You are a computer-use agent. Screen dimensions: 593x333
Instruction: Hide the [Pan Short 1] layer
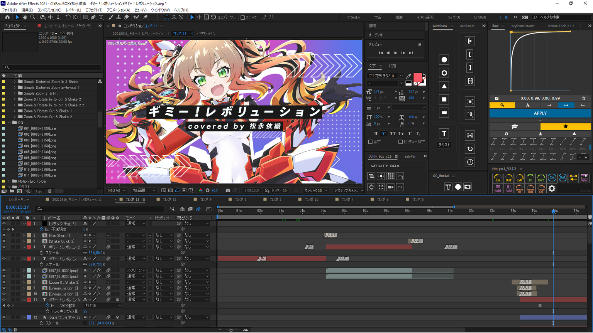coord(4,235)
